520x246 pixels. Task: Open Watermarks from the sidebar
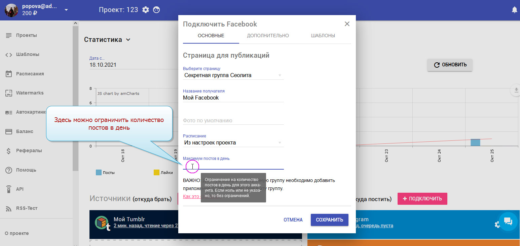(x=30, y=93)
